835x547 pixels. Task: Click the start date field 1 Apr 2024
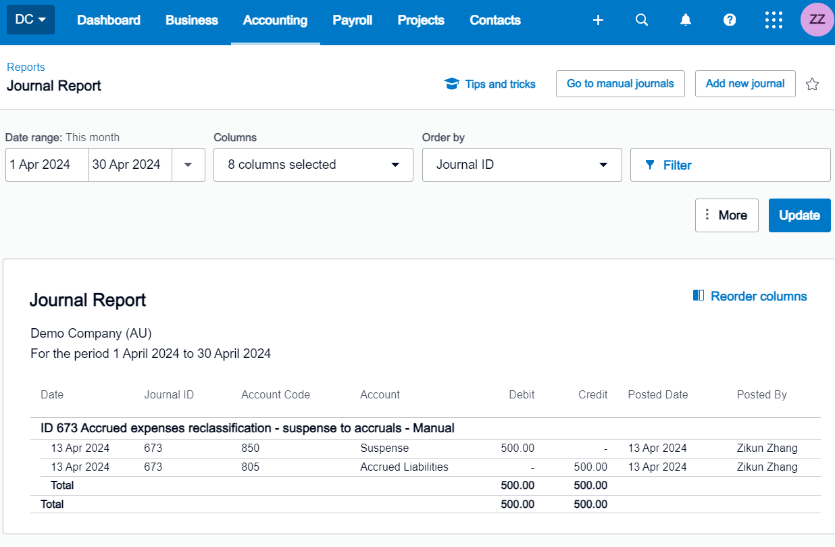[x=47, y=165]
